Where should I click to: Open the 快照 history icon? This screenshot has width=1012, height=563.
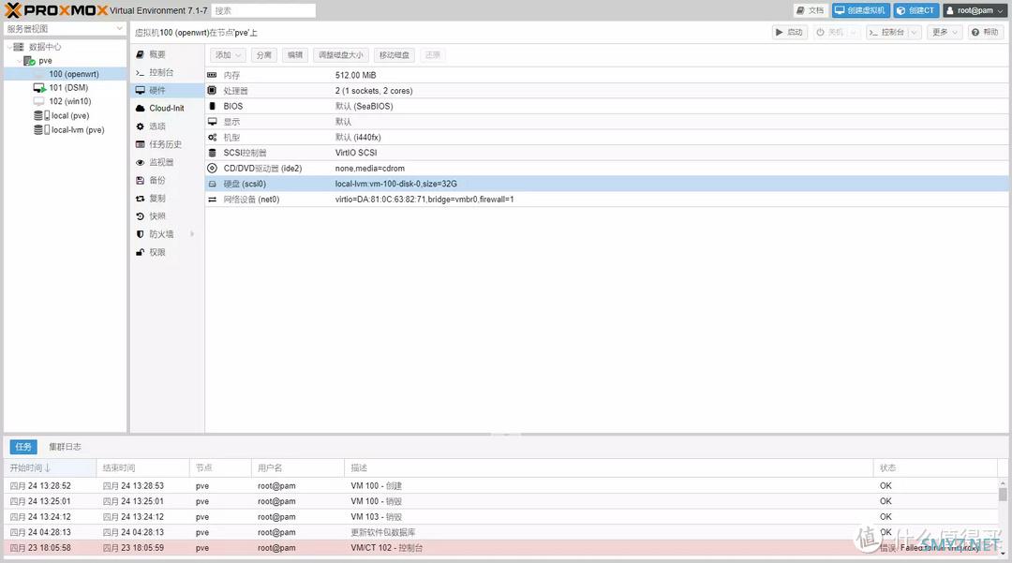[x=140, y=216]
